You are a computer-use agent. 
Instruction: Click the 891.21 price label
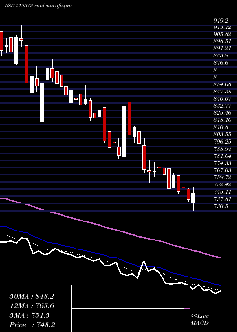(x=222, y=48)
